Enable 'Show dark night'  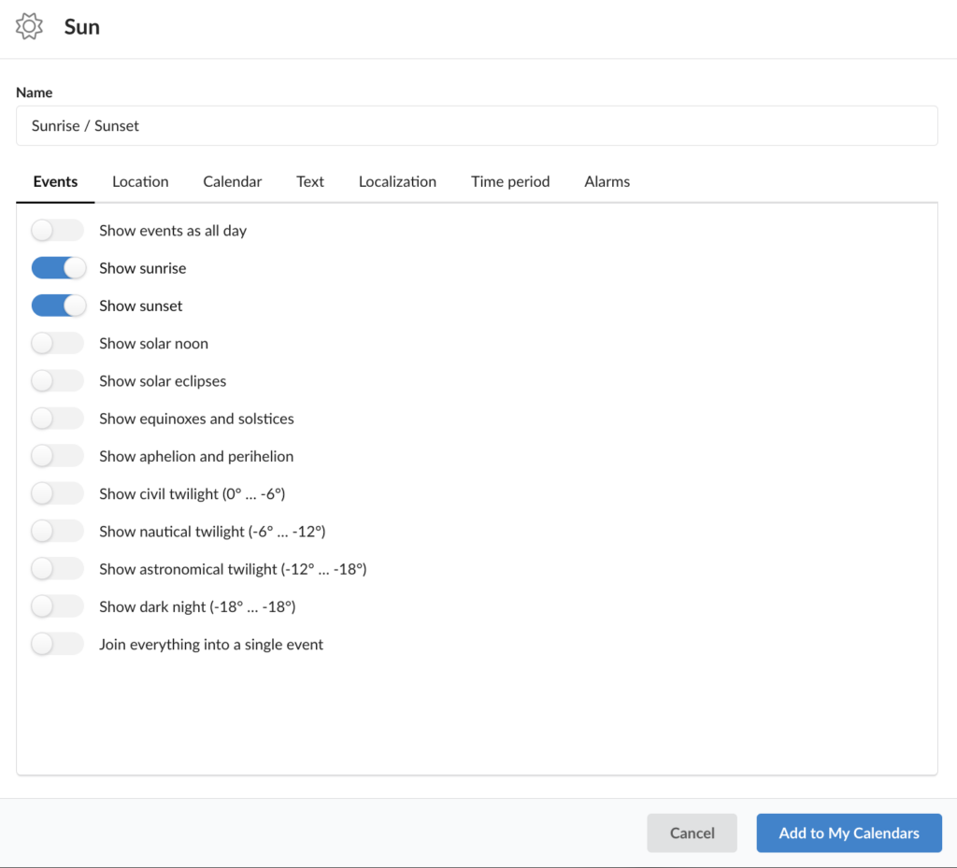tap(57, 605)
